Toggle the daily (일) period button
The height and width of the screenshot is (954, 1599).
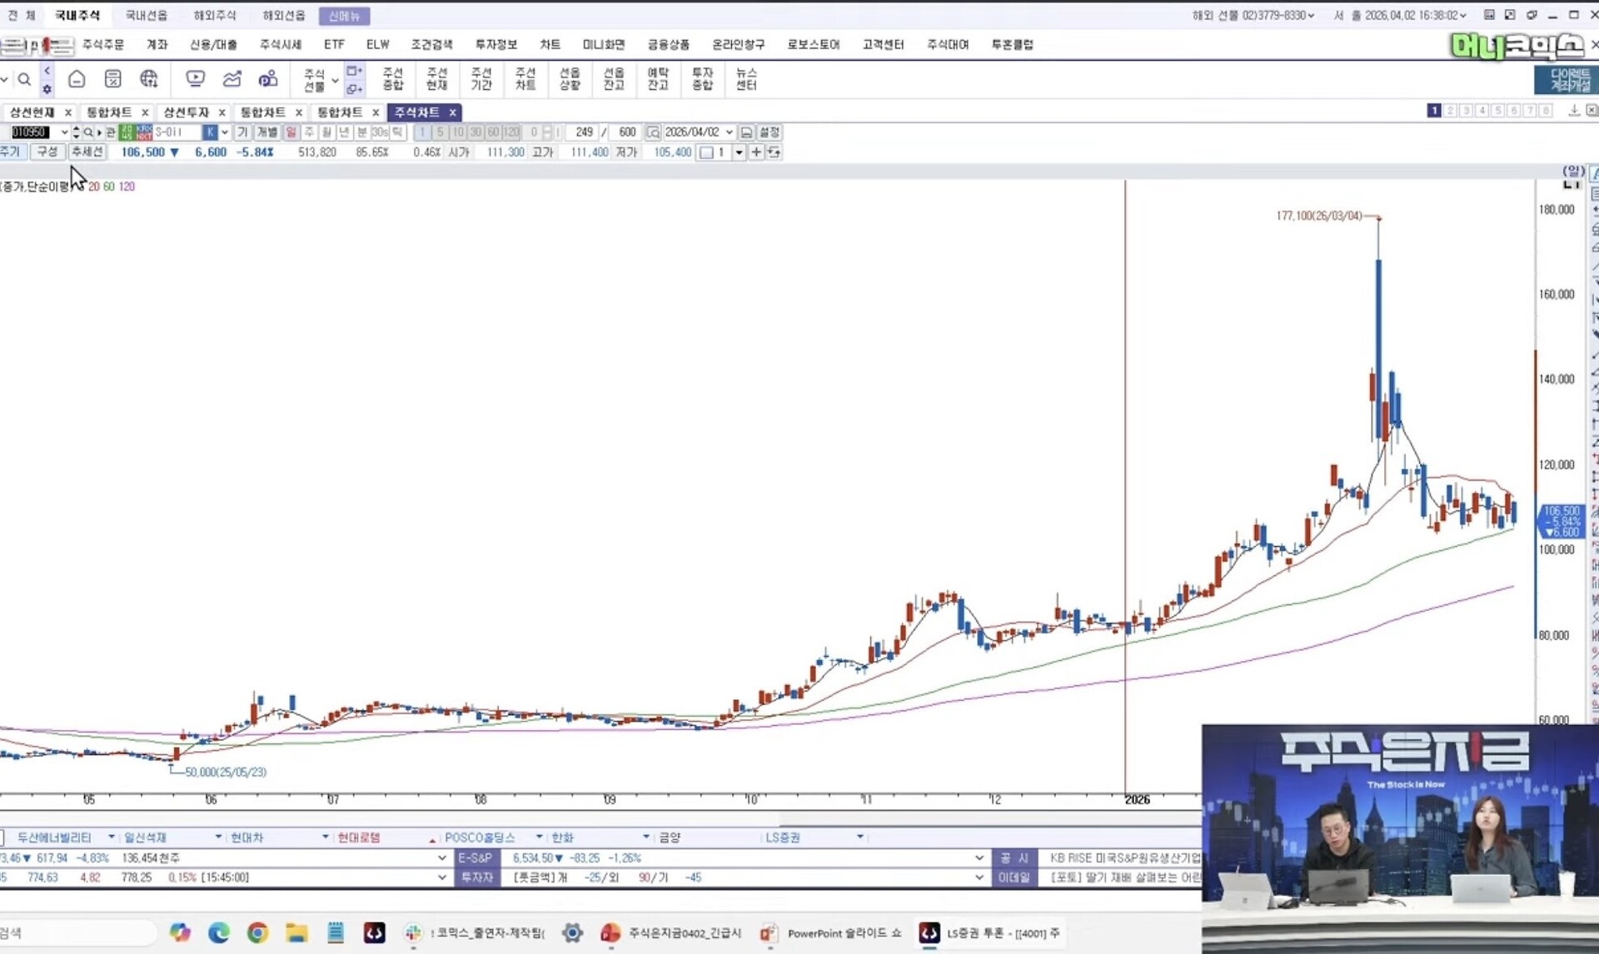[291, 132]
